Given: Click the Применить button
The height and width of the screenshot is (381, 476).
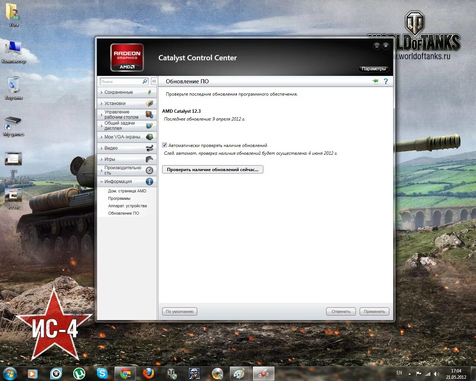Looking at the screenshot, I should click(x=374, y=311).
